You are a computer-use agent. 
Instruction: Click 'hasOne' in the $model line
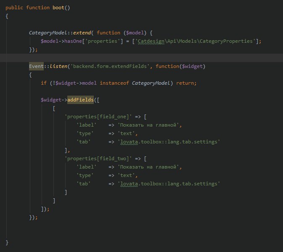[x=73, y=41]
